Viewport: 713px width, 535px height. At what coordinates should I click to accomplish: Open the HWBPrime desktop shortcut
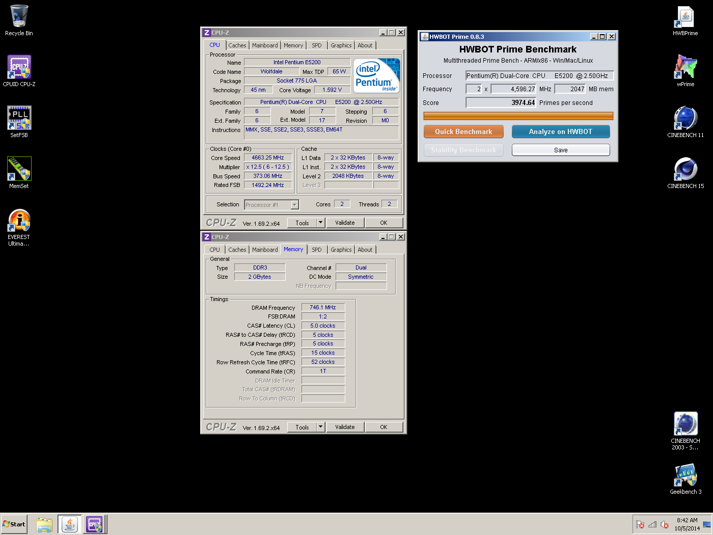(x=685, y=20)
